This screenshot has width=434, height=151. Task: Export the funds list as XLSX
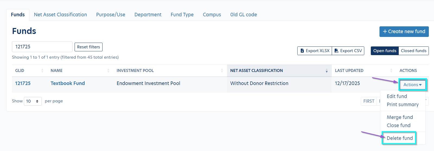tap(315, 51)
